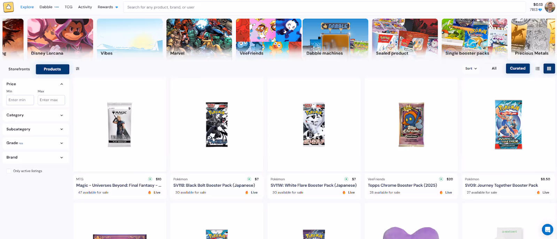The image size is (557, 239).
Task: Click the thumbs-up home logo icon
Action: click(x=8, y=7)
